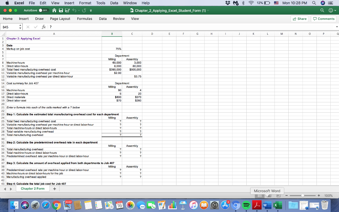Open the Page Layout ribbon tab
The image size is (339, 212).
coord(60,19)
